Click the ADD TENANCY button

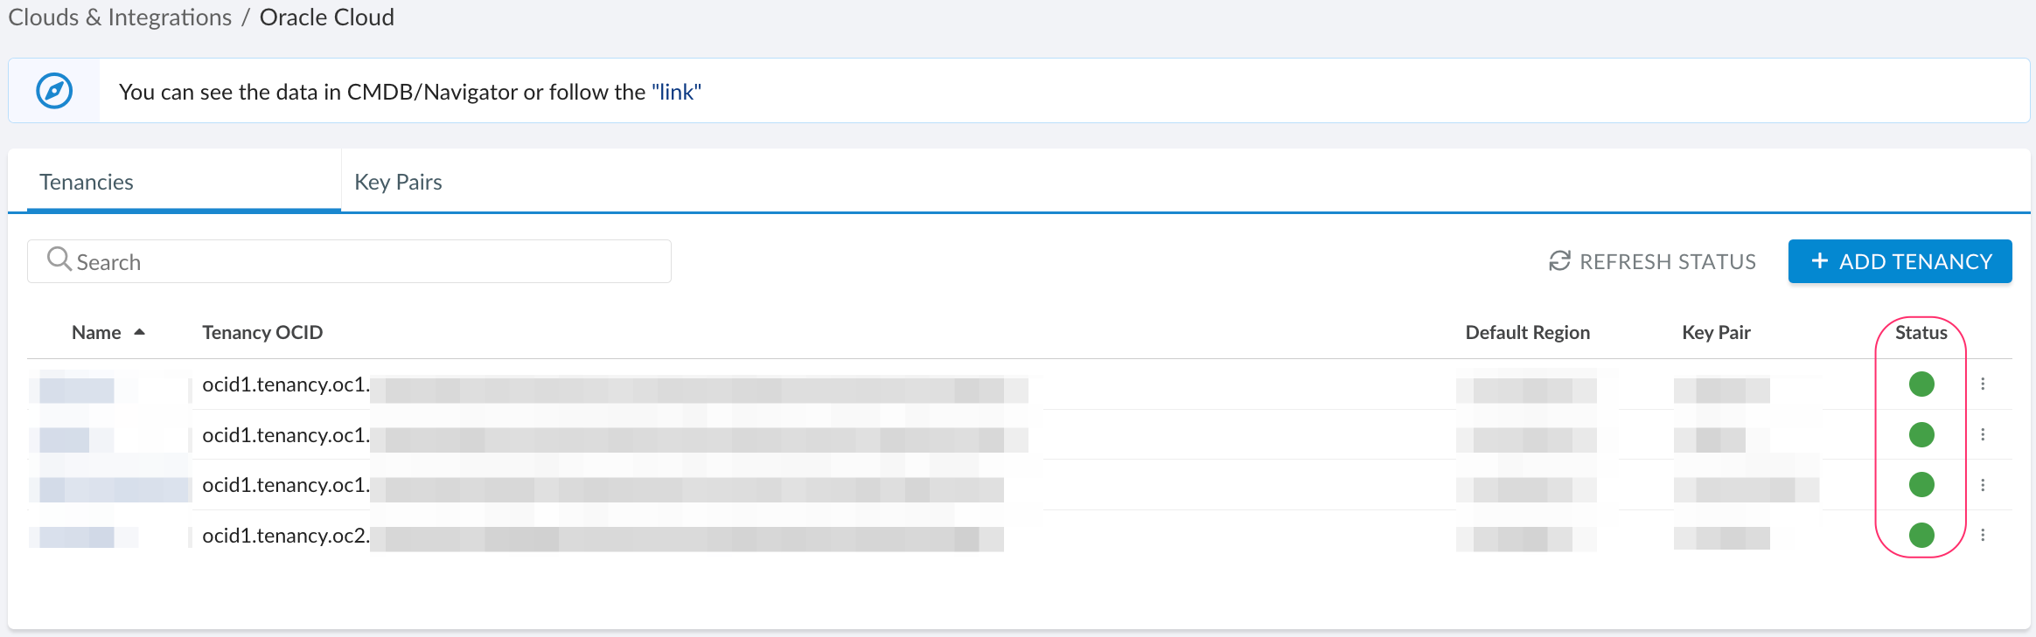[1900, 260]
